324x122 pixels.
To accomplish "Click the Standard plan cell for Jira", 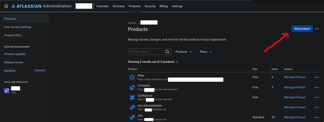I will point(258,117).
